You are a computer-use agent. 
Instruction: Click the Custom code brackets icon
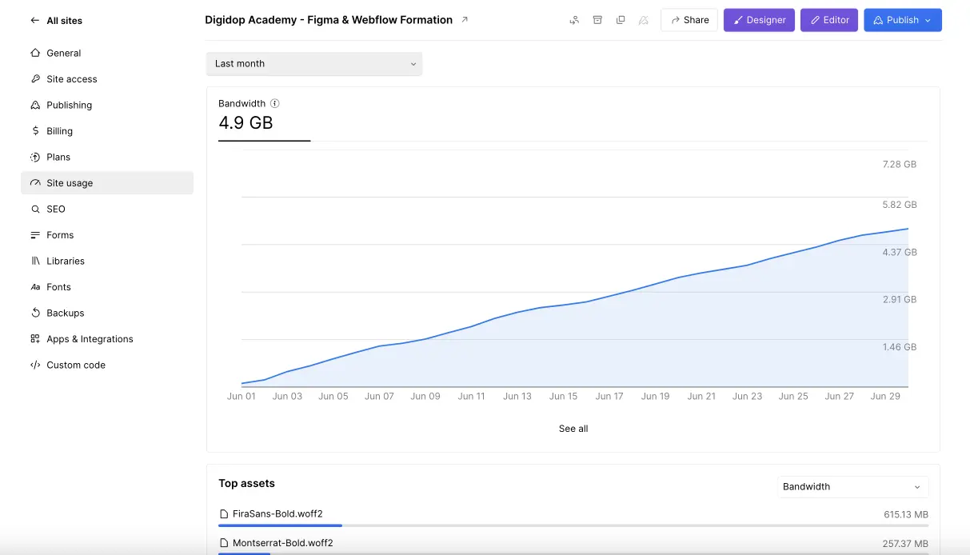pyautogui.click(x=35, y=365)
